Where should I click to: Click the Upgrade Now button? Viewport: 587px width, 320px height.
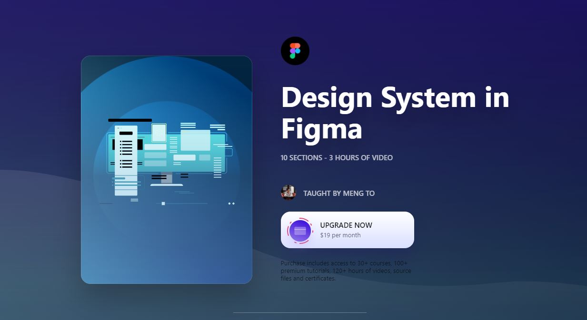pyautogui.click(x=348, y=230)
